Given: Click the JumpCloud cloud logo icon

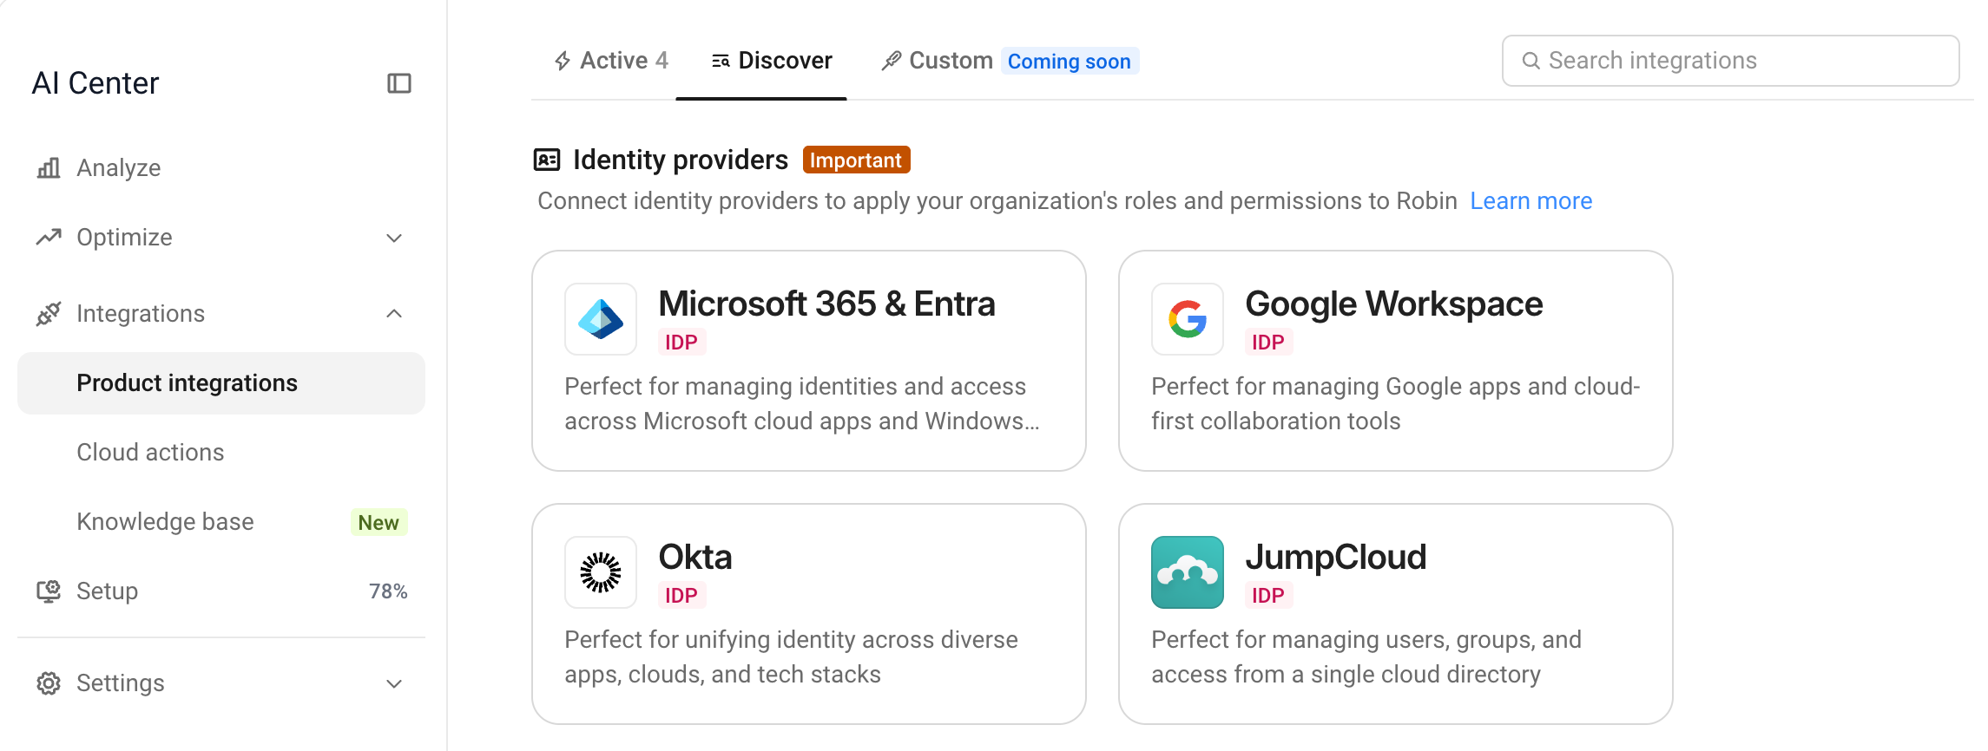Looking at the screenshot, I should pos(1188,572).
